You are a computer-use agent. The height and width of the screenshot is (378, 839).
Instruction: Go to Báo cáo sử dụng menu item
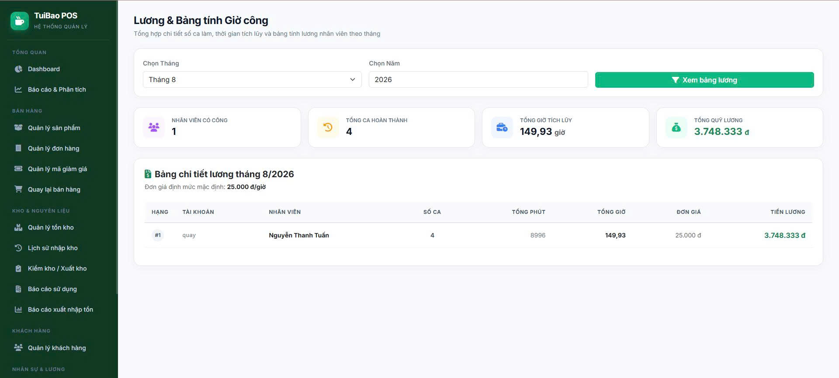coord(59,289)
